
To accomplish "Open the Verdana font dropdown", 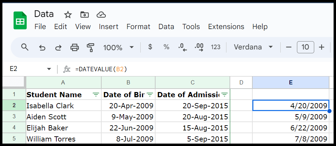I will pos(253,47).
